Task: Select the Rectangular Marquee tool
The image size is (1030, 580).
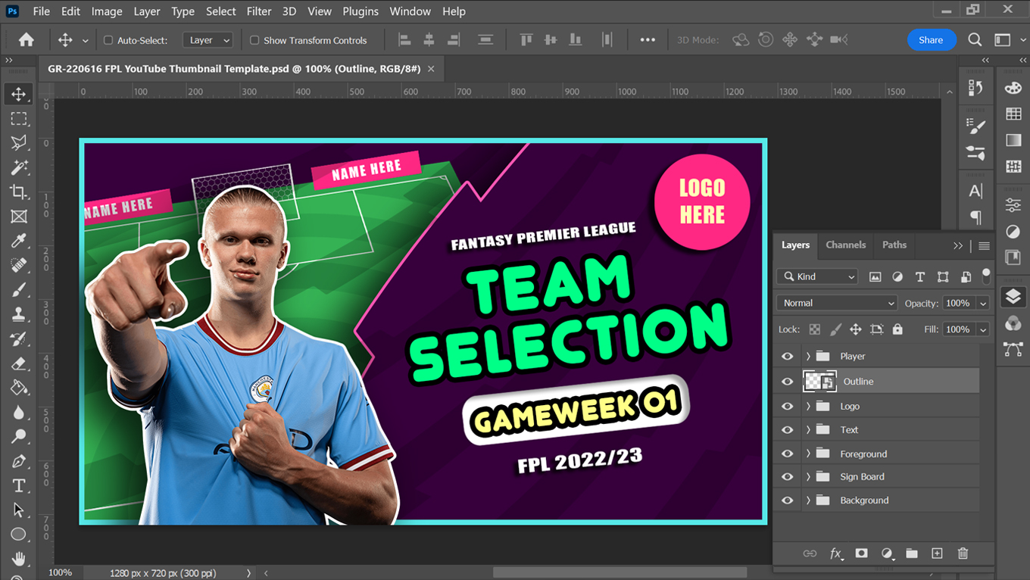Action: point(18,118)
